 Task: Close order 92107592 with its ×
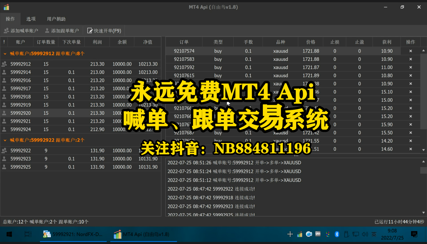[411, 67]
